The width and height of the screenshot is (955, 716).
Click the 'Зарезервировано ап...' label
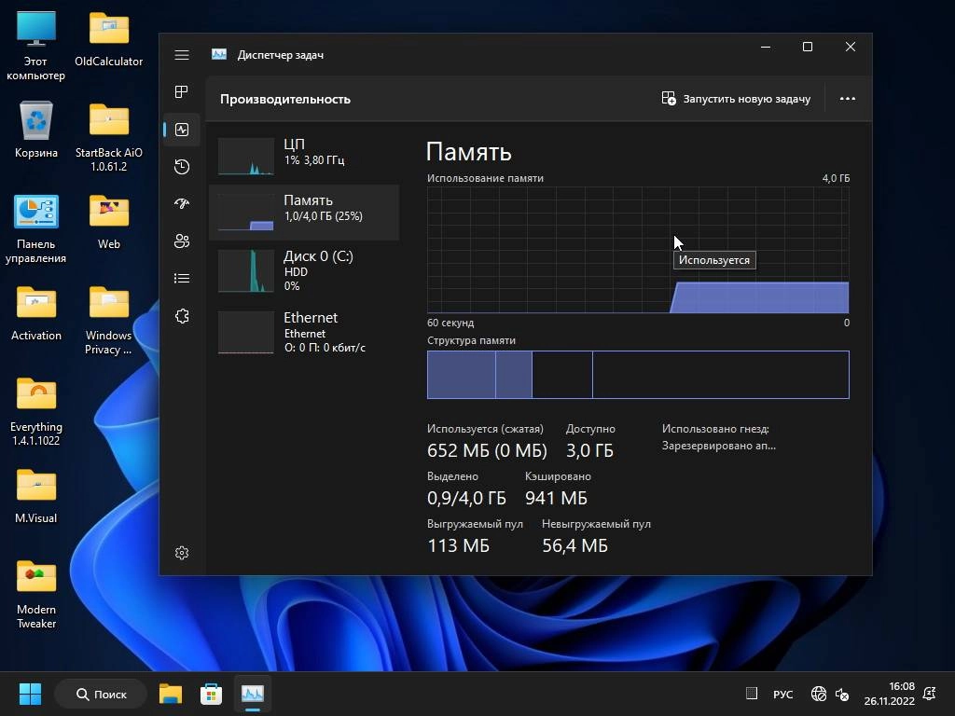tap(719, 446)
